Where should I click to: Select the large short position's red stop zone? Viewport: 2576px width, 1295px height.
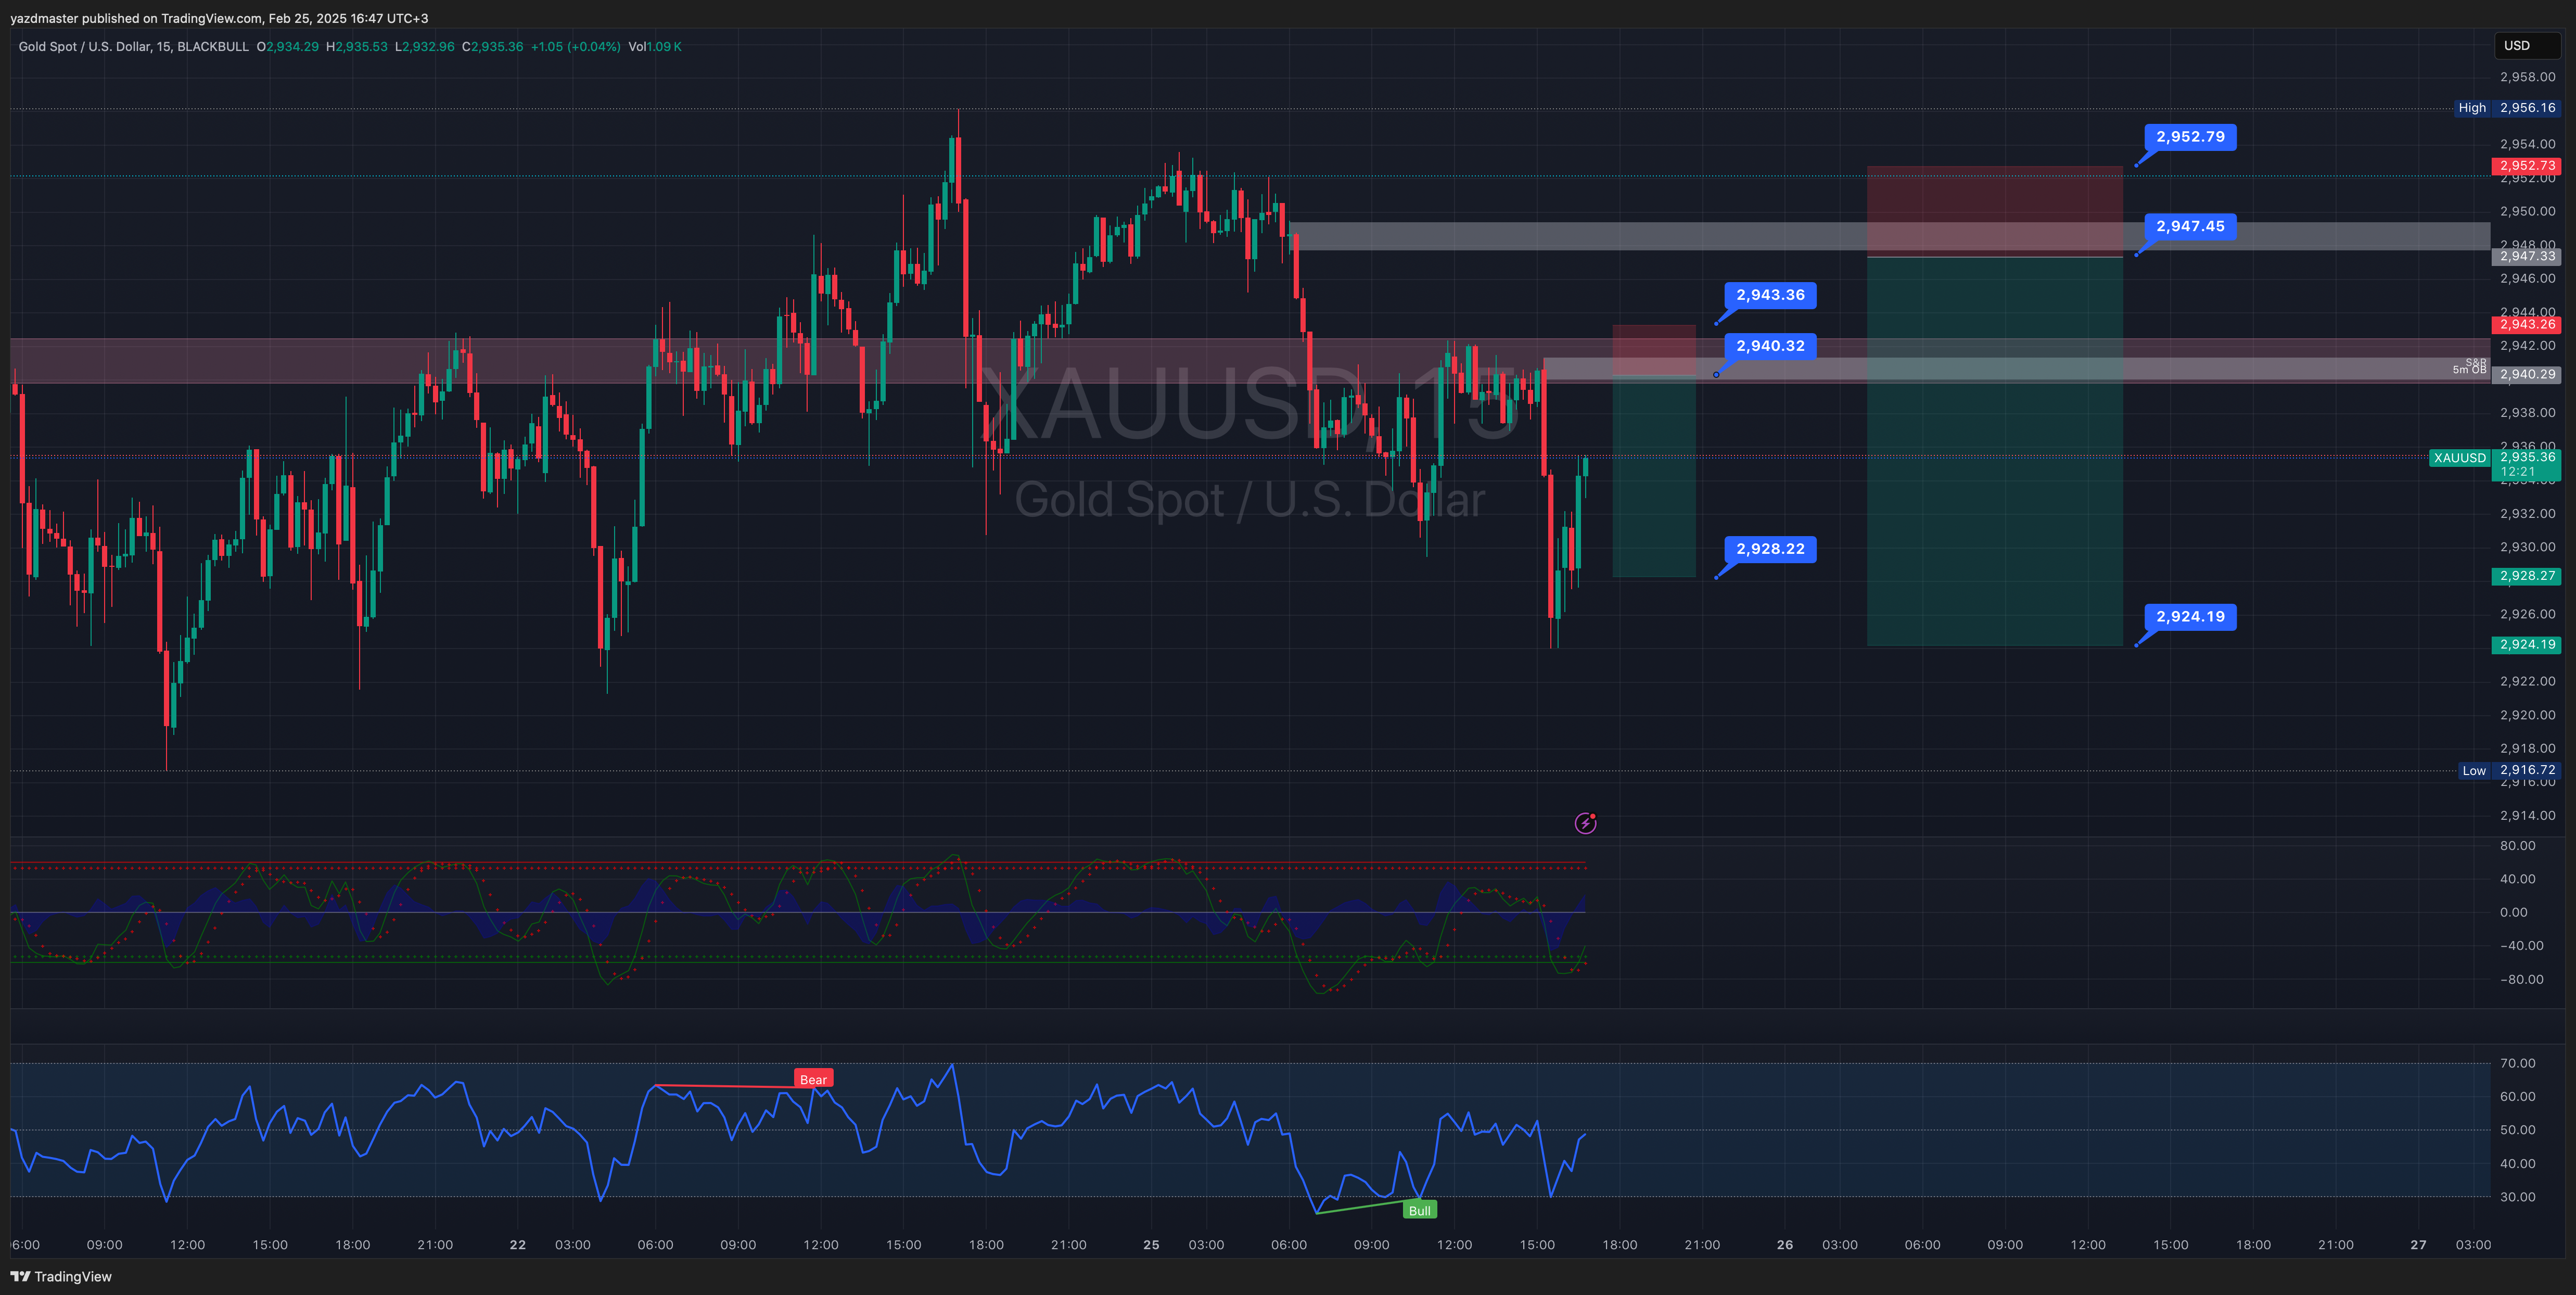pyautogui.click(x=1994, y=211)
